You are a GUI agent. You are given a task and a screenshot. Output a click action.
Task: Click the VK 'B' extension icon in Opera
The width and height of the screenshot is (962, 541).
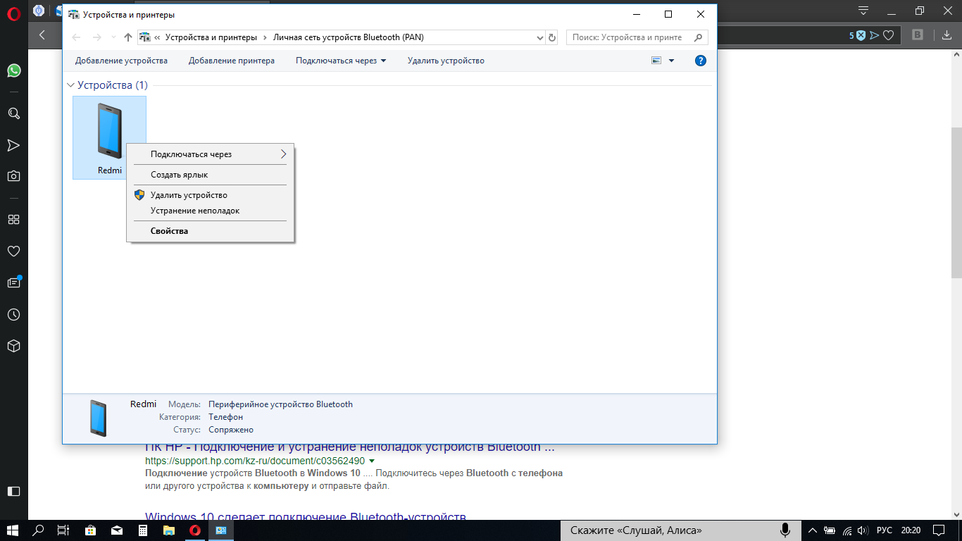pyautogui.click(x=918, y=35)
